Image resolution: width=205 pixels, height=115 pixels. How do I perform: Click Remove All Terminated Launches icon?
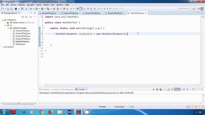point(160,89)
